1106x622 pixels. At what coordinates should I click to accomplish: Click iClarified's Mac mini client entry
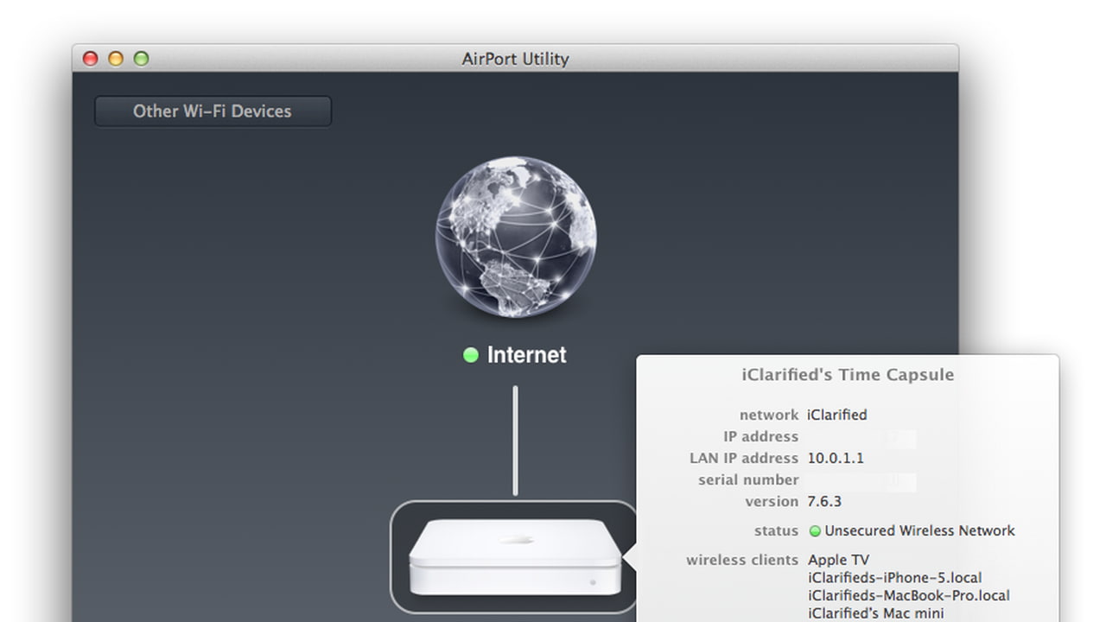tap(875, 612)
